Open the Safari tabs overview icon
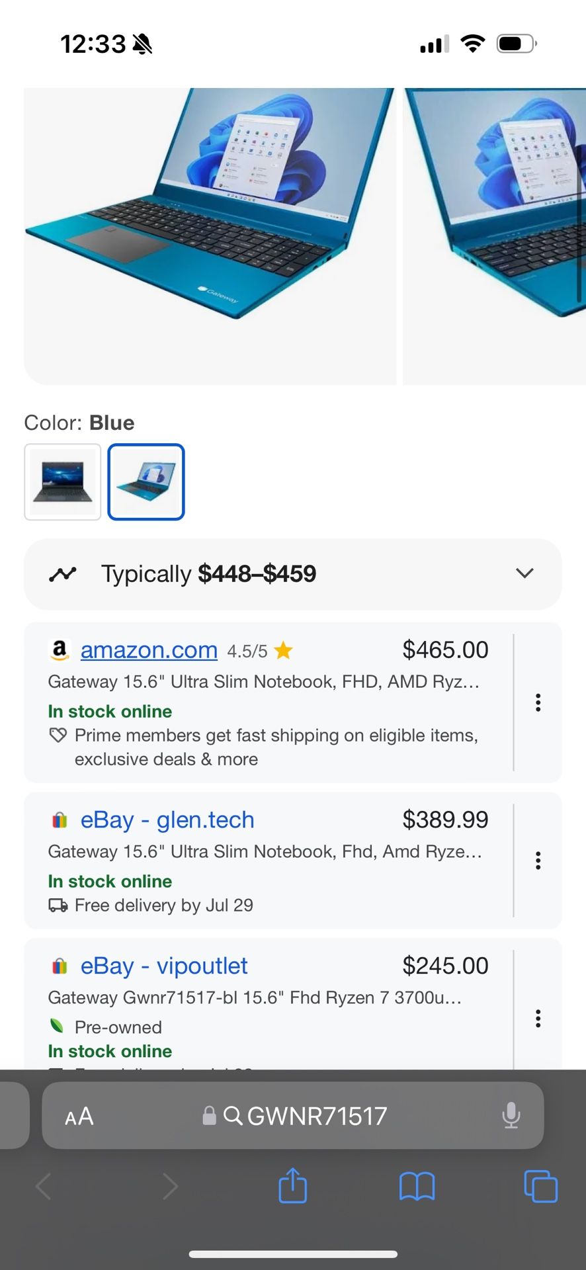This screenshot has width=586, height=1270. [x=540, y=1185]
